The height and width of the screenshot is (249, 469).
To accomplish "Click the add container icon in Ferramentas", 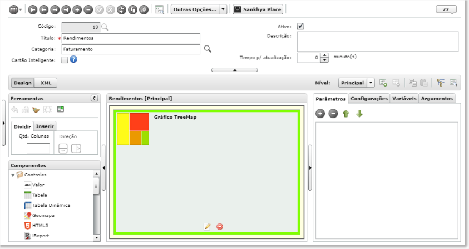I will coord(61,109).
